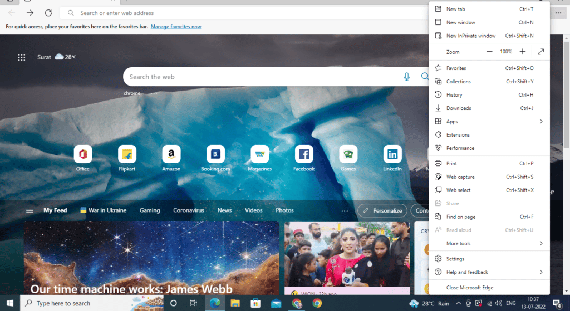Viewport: 570px width, 311px height.
Task: Click the back navigation arrow
Action: [12, 13]
